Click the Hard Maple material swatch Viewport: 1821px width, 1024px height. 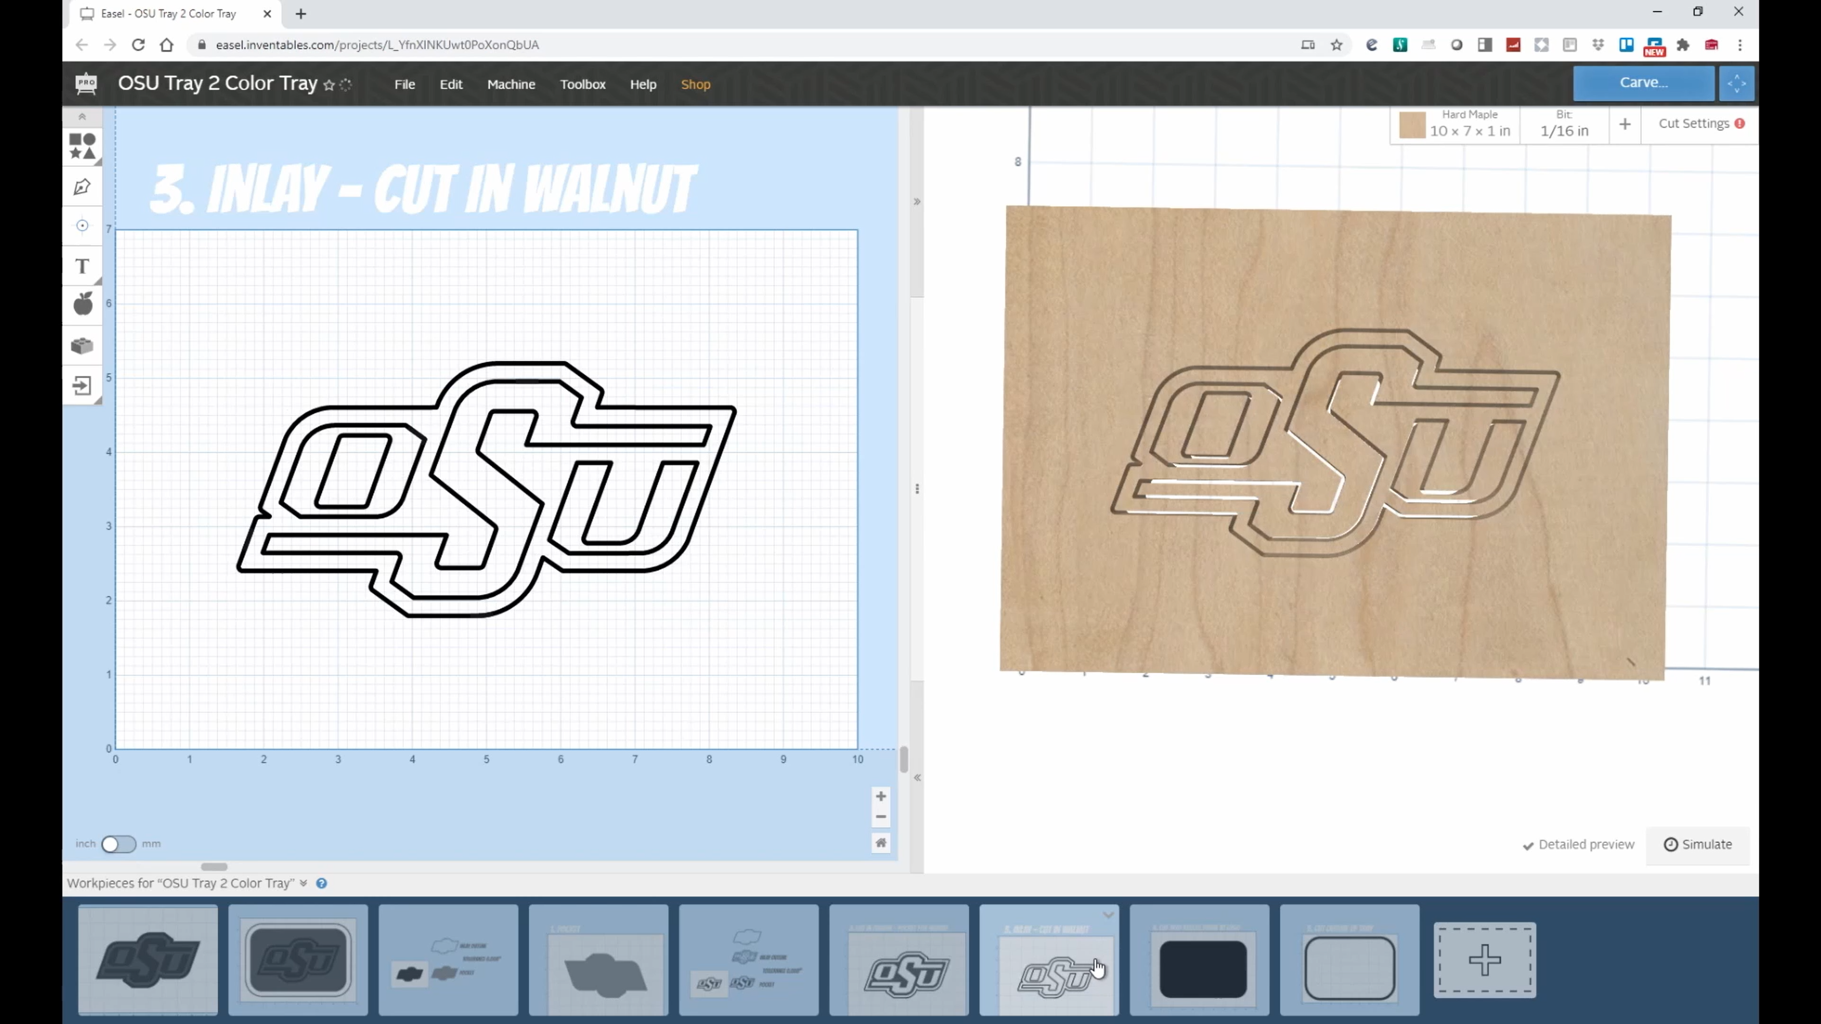pyautogui.click(x=1412, y=125)
